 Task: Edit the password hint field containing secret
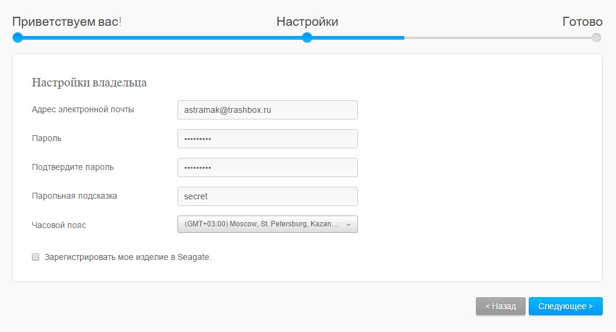(268, 196)
